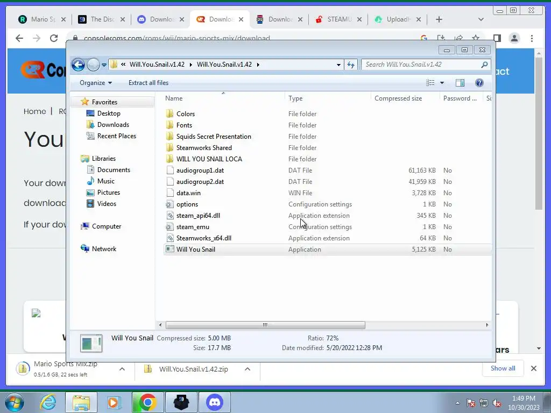Select steam_api64.dll file
551x413 pixels.
tap(198, 216)
